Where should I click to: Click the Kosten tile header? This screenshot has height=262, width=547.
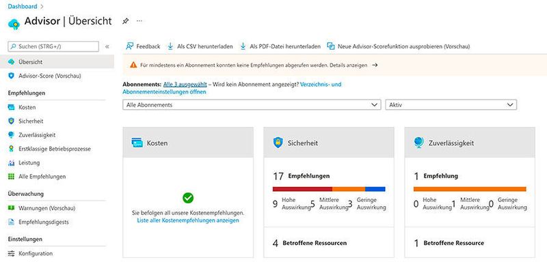coord(188,143)
